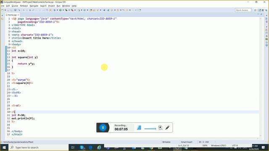This screenshot has height=151, width=269.
Task: Open the Navigate menu
Action: click(34, 6)
